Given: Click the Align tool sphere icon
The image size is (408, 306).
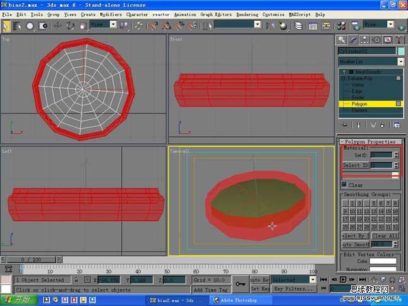Looking at the screenshot, I should tap(283, 26).
